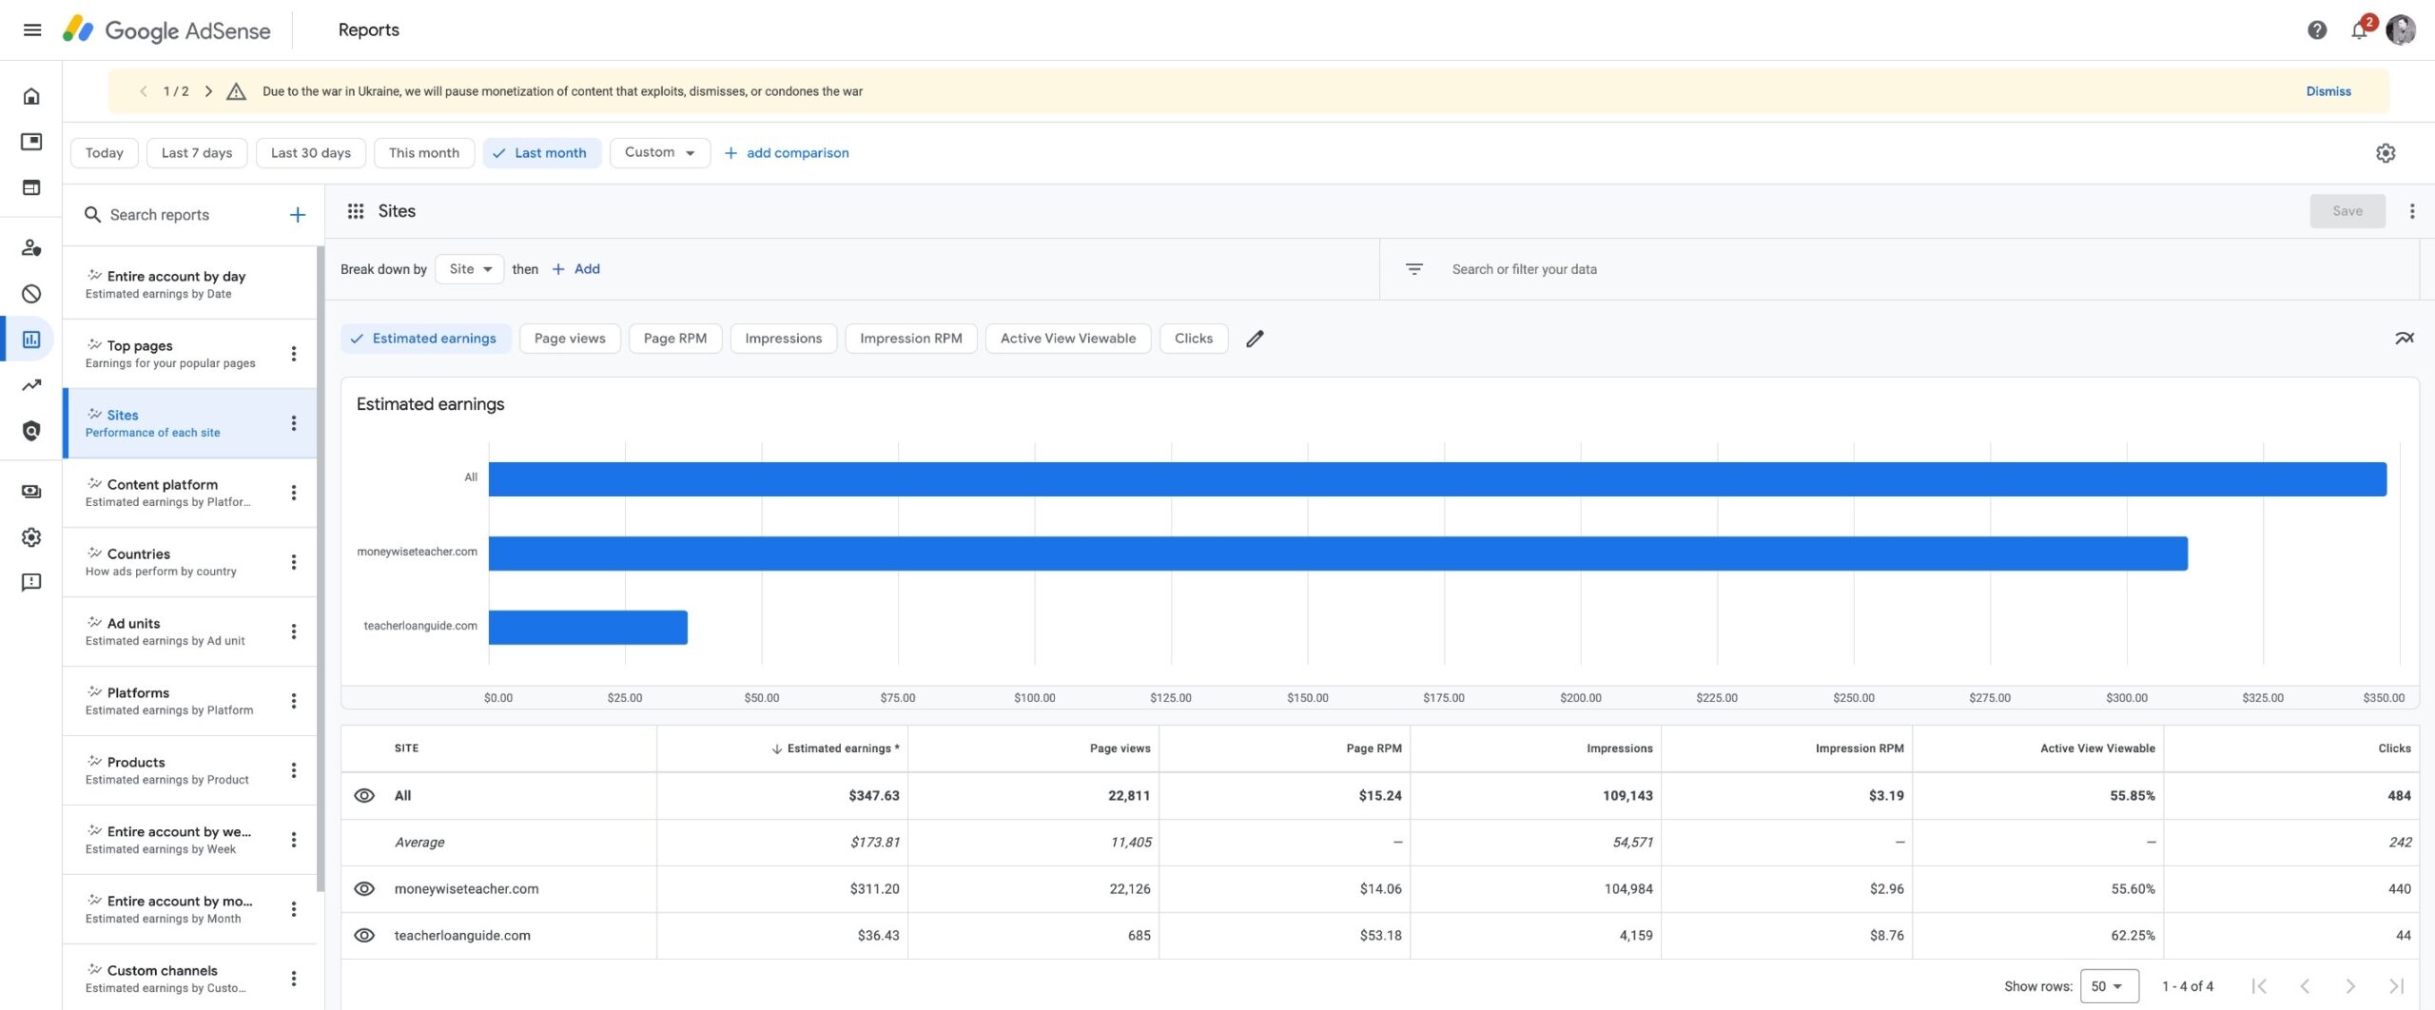The image size is (2435, 1010).
Task: Open Entire account by day report
Action: (x=189, y=284)
